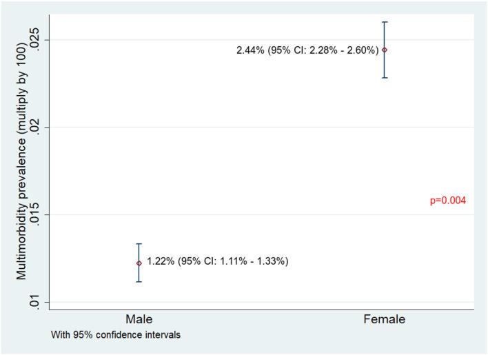488x355 pixels.
Task: Click the horizontal gridline at .02
Action: point(262,128)
